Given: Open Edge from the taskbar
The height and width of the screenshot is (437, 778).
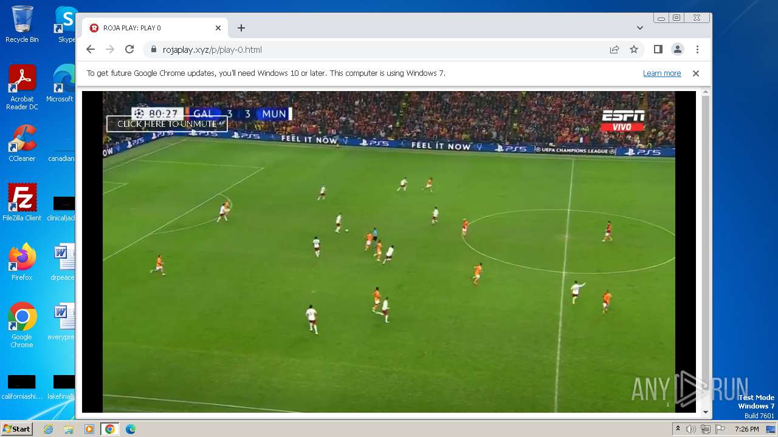Looking at the screenshot, I should [131, 429].
